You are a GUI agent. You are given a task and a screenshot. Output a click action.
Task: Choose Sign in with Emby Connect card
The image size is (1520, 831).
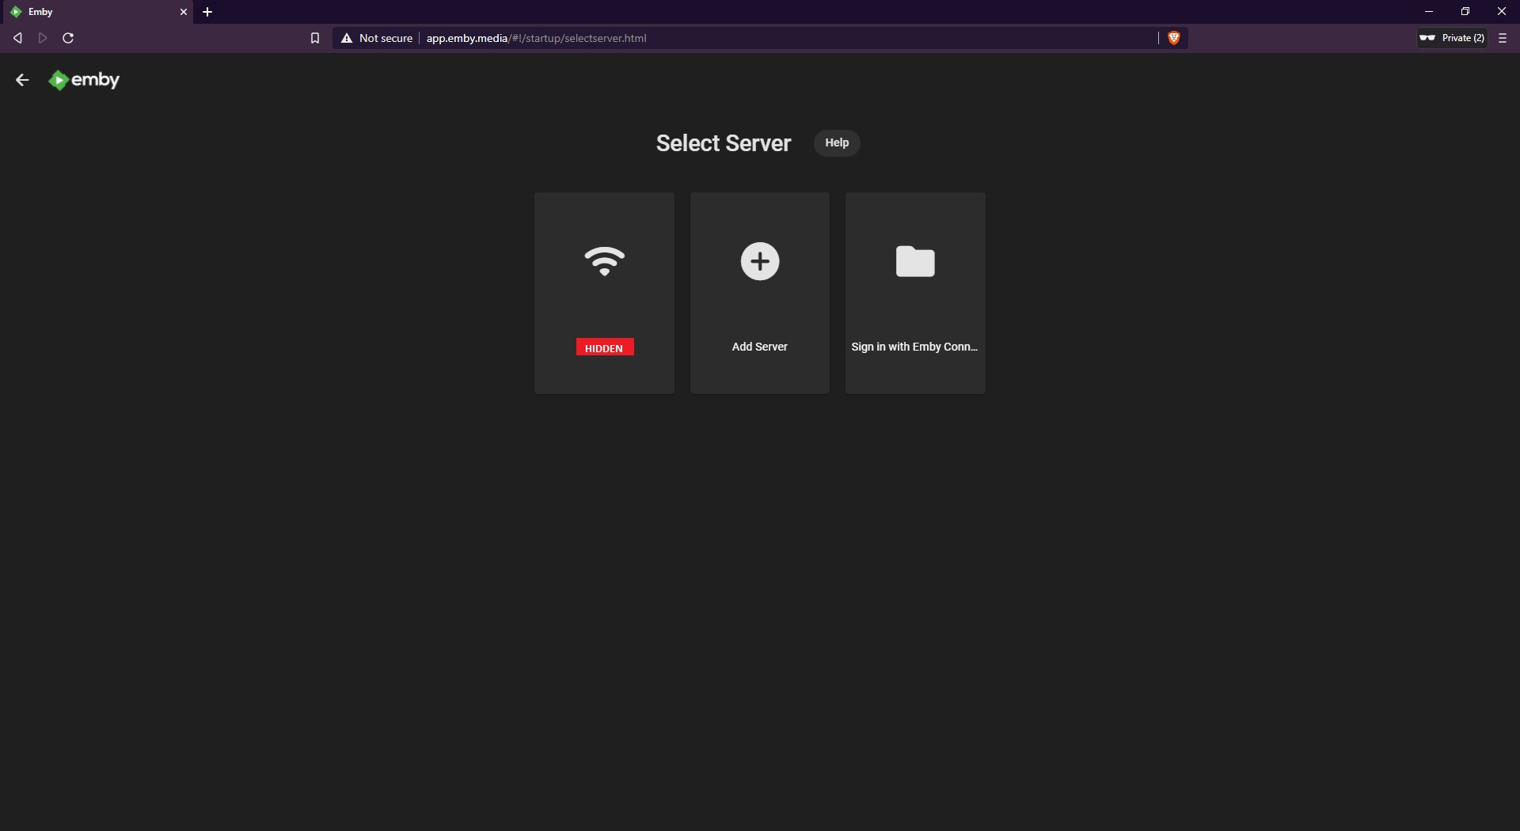coord(915,293)
